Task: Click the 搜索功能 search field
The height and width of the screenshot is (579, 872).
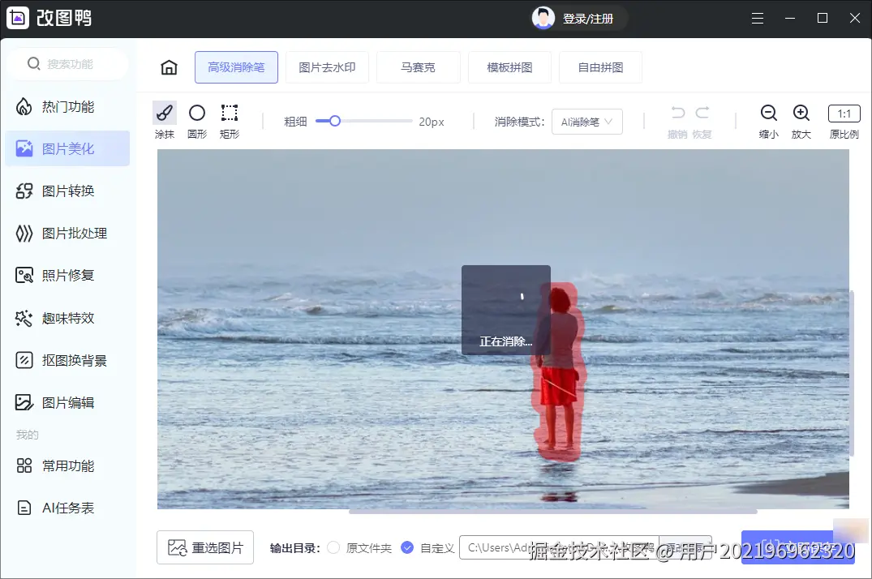Action: 70,64
